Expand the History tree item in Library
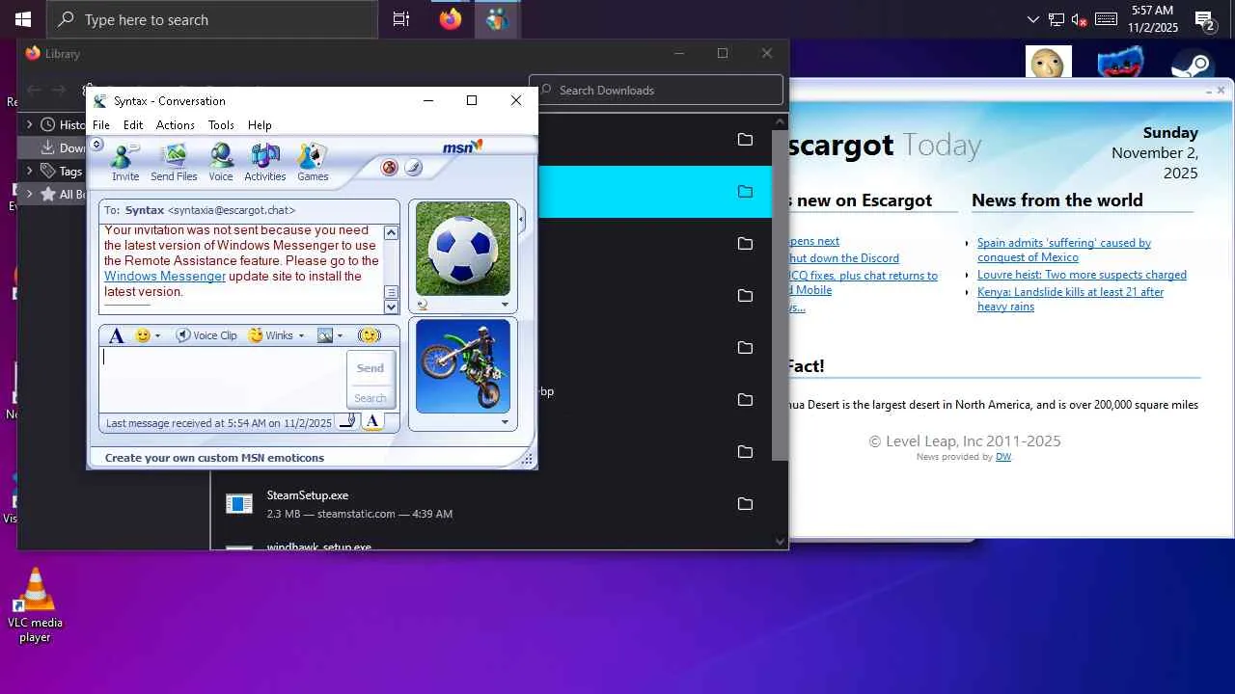1235x694 pixels. (x=29, y=124)
